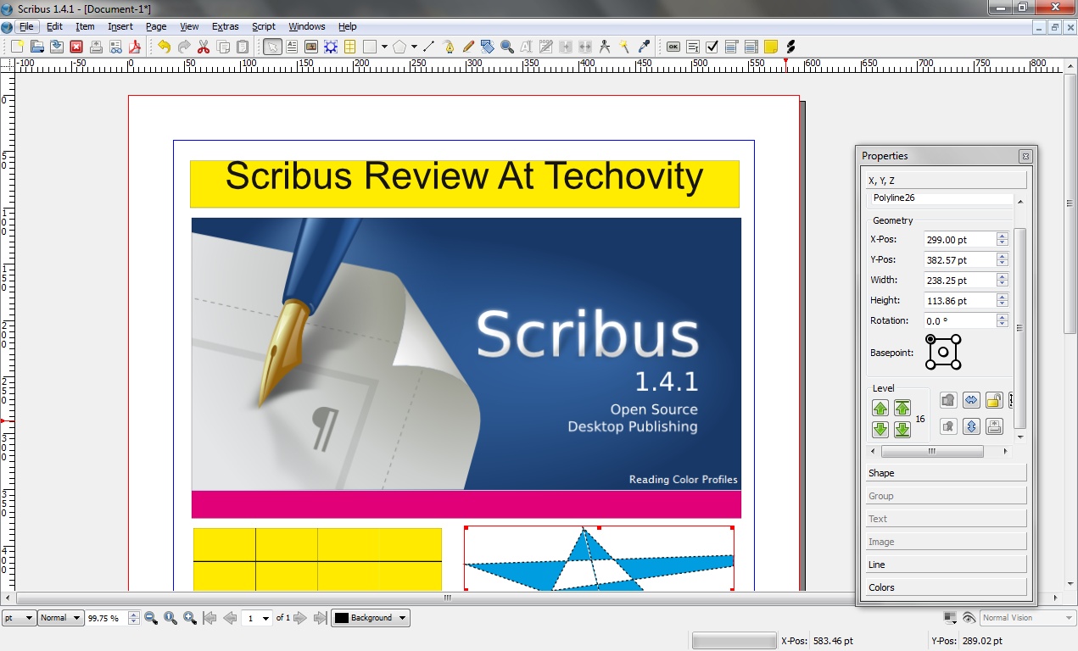The image size is (1078, 651).
Task: Set basepoint to center
Action: click(943, 352)
